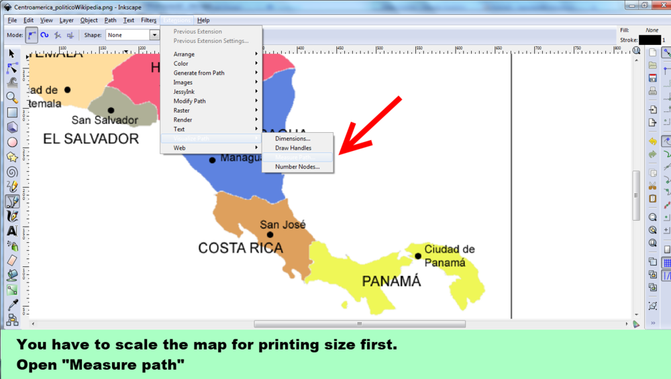671x379 pixels.
Task: Activate the Text tool
Action: (x=11, y=231)
